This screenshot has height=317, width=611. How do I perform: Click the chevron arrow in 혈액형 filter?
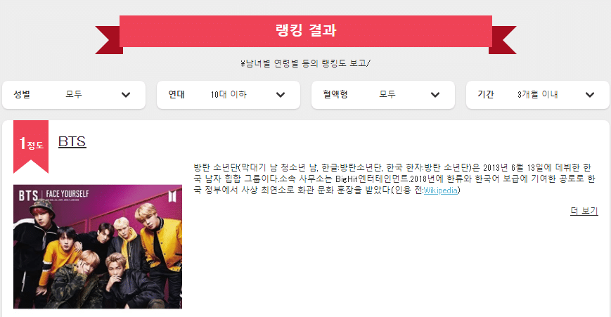(435, 95)
